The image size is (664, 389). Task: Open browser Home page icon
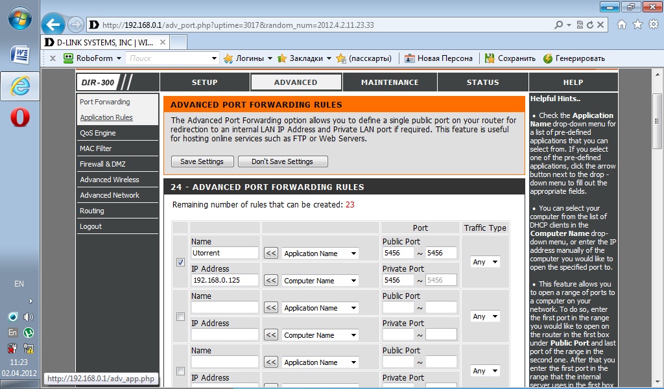(622, 25)
